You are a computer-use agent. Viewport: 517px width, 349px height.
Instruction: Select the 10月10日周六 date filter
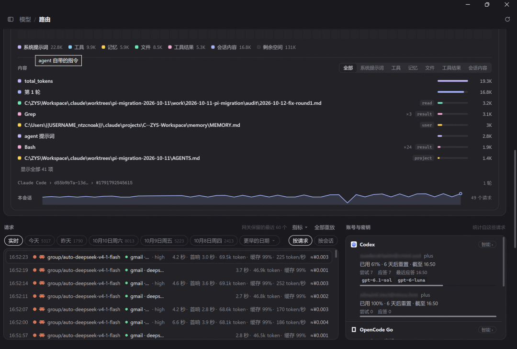[113, 241]
